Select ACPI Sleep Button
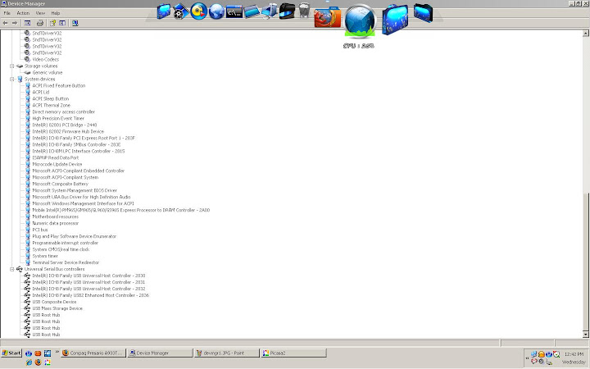This screenshot has height=369, width=590. [51, 98]
